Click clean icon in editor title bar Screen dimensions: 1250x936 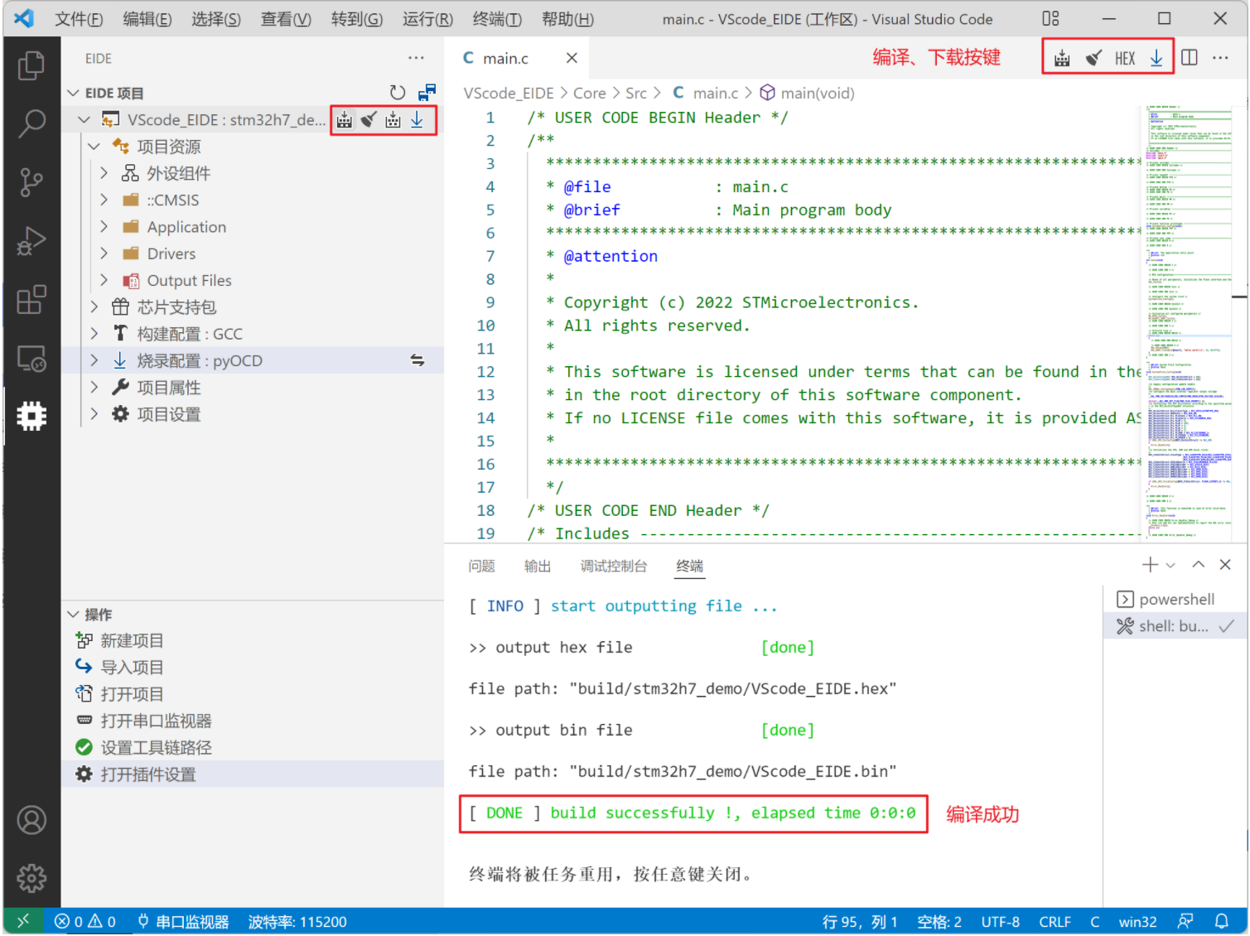[1093, 58]
